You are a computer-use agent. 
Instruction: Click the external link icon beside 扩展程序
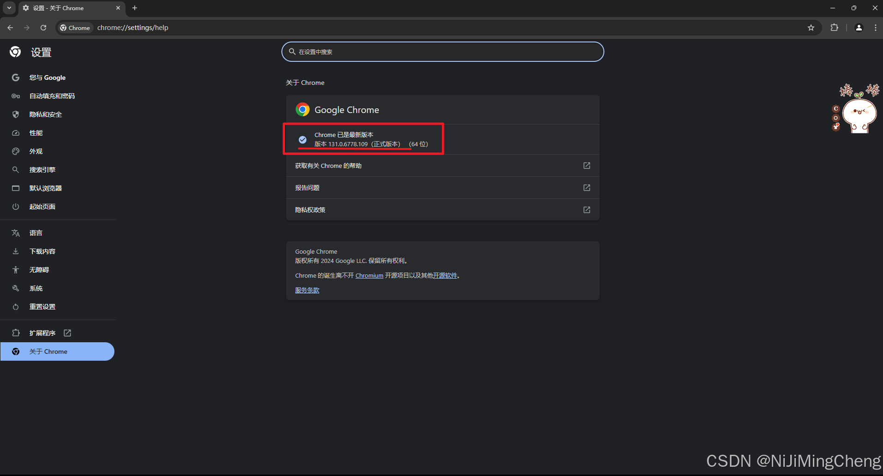click(x=67, y=333)
